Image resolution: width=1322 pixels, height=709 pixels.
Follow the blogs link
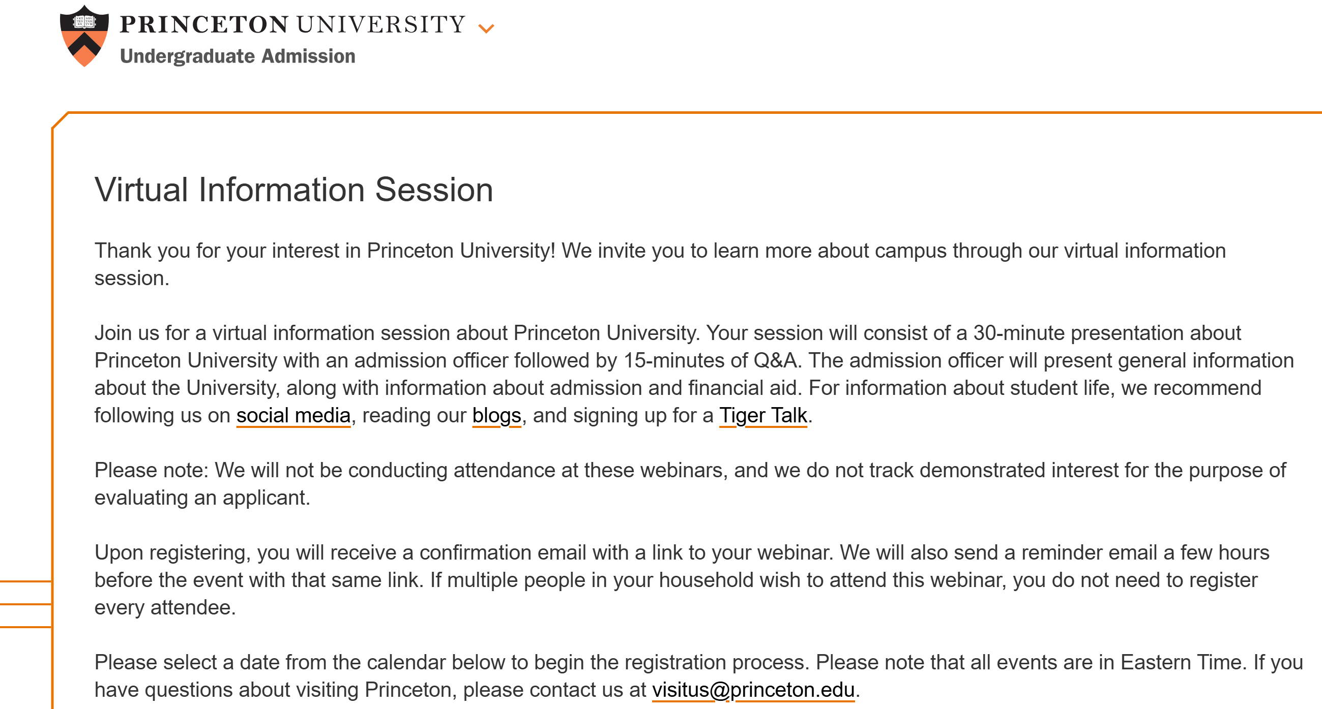(496, 415)
